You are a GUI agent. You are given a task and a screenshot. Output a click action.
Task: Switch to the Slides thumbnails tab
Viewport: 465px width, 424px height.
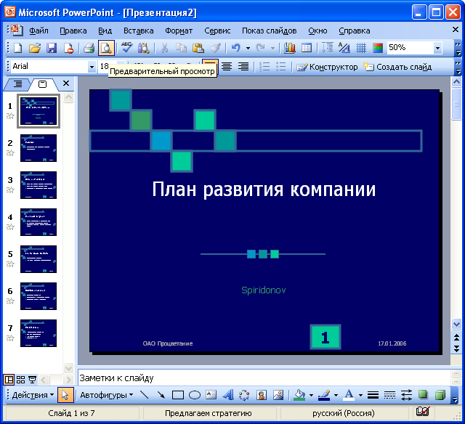pos(42,84)
